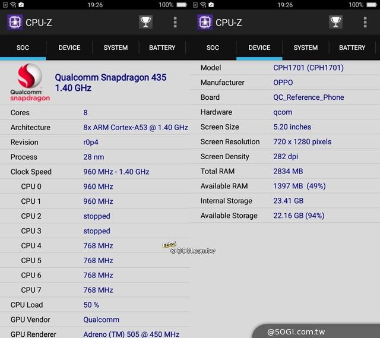Tap the battery icon in left status bar
The height and width of the screenshot is (338, 380).
(x=182, y=5)
